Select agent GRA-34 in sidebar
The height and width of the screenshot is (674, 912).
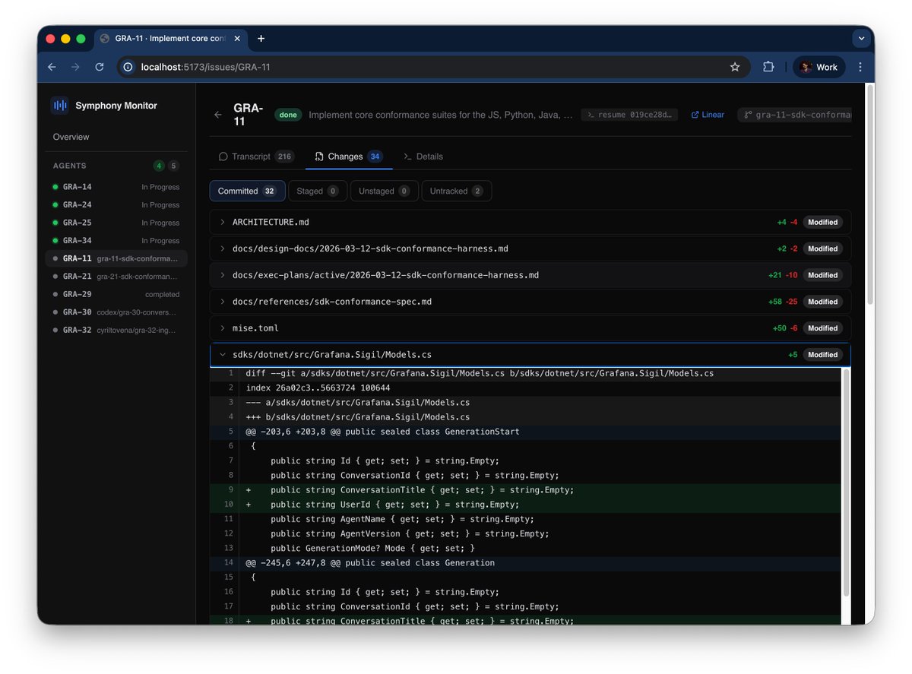click(116, 240)
